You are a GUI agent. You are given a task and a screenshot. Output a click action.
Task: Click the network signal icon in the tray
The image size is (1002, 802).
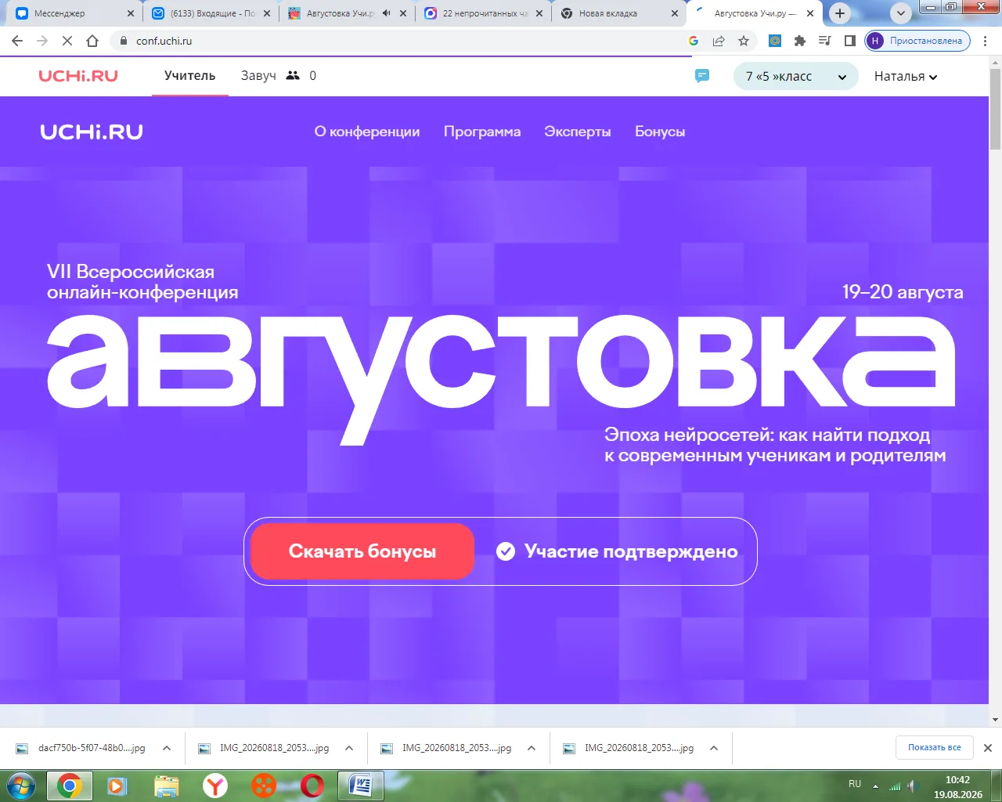pos(895,786)
